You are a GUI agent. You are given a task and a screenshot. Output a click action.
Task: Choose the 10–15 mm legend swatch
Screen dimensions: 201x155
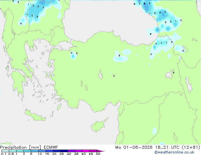42,151
